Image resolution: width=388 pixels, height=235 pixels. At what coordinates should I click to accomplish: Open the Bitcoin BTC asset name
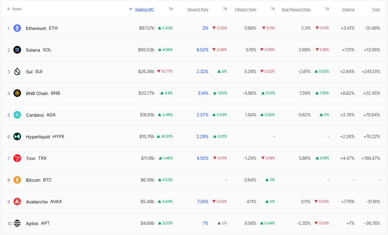(39, 180)
